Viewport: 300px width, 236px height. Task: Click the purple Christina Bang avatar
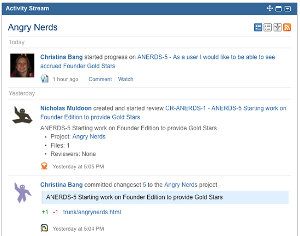tap(22, 192)
